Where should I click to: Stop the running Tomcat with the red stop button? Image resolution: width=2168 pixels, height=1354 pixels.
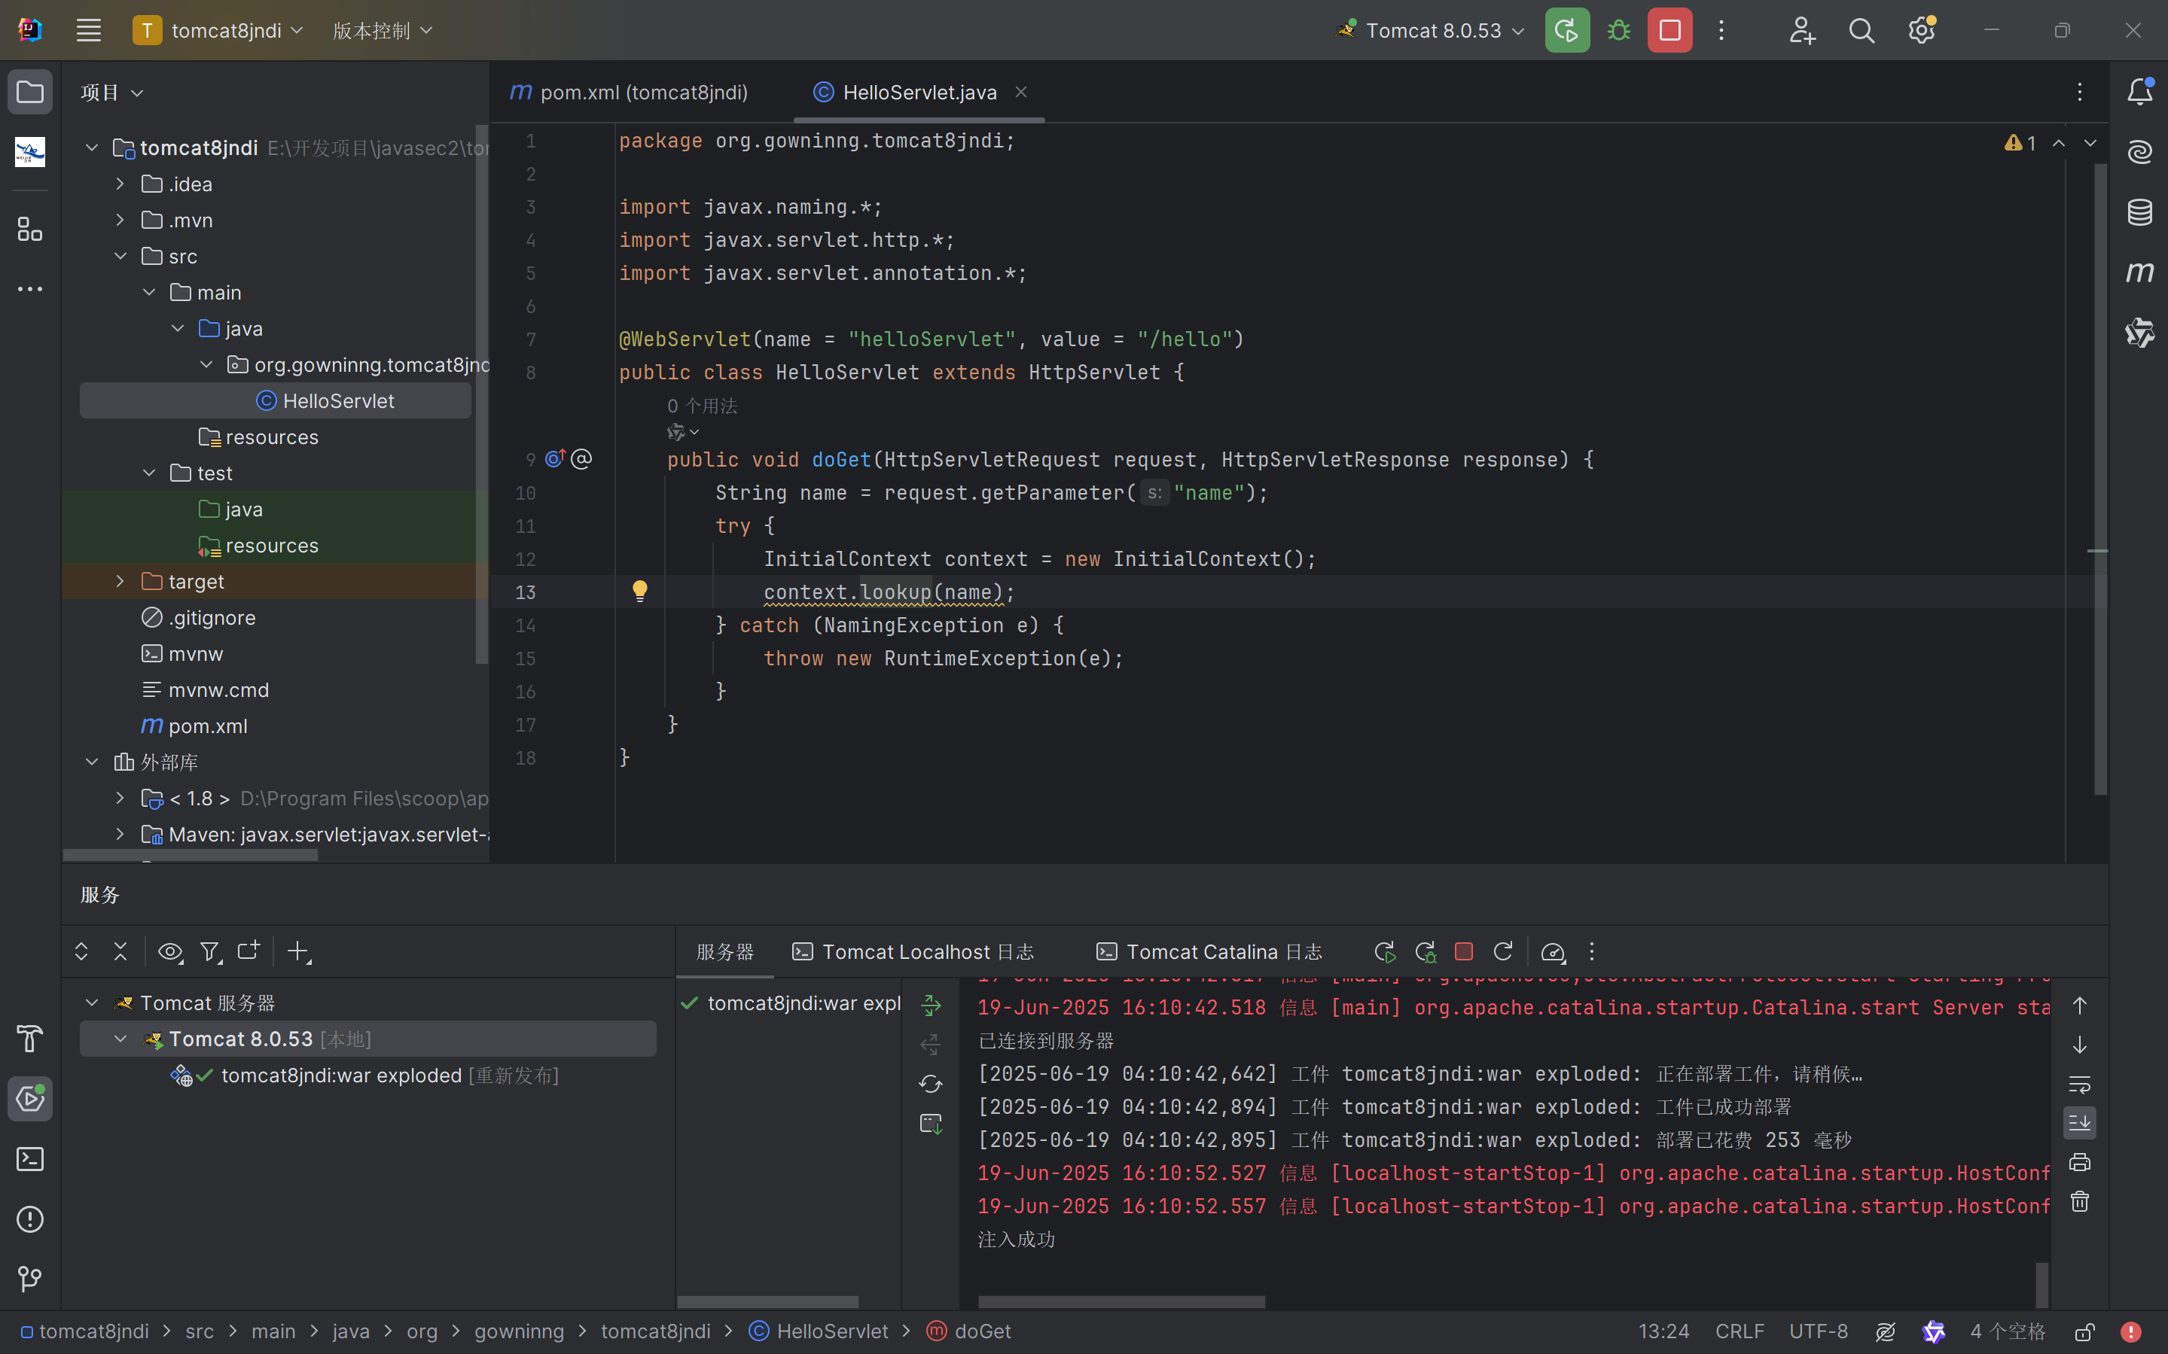pos(1670,30)
